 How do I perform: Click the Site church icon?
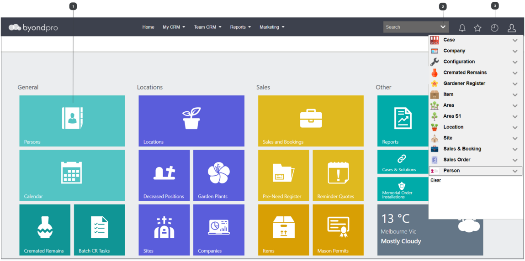pos(435,138)
